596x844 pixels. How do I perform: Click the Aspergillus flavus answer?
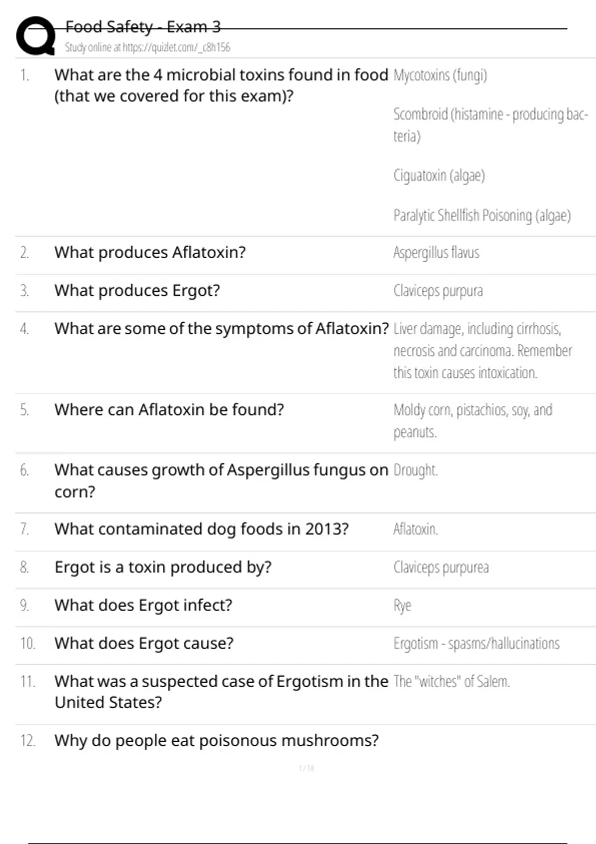click(x=436, y=253)
